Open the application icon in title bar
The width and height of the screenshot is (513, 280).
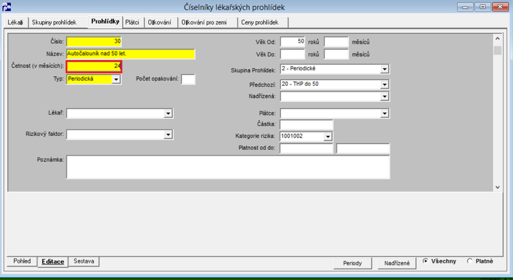6,6
